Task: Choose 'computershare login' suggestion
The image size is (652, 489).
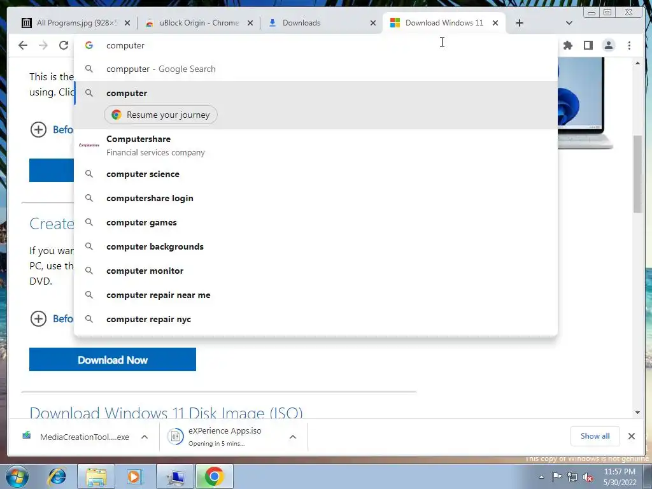Action: pyautogui.click(x=316, y=198)
